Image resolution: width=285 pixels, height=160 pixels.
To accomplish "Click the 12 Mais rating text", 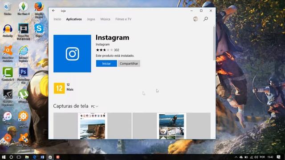I will point(70,87).
